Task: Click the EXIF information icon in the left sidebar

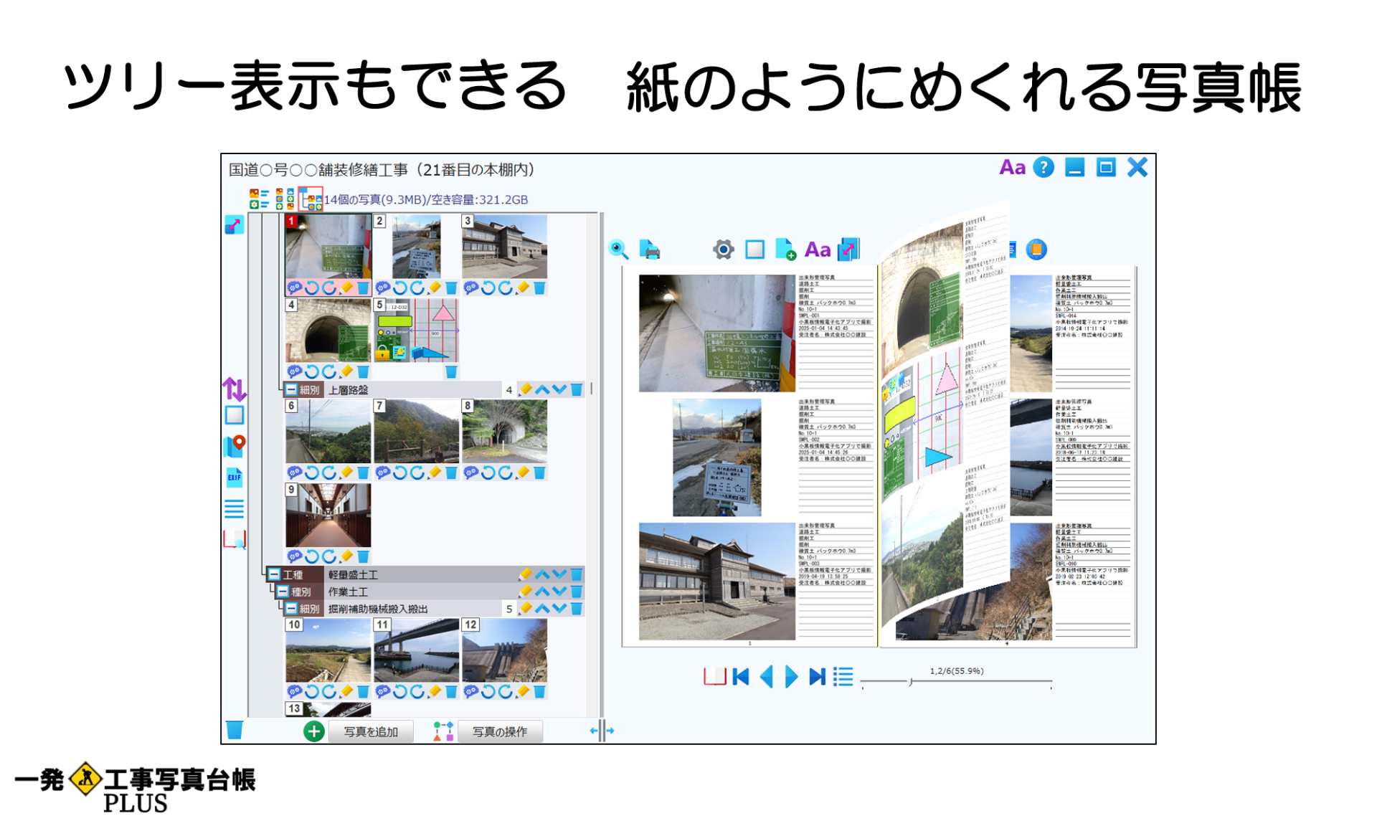Action: [235, 478]
